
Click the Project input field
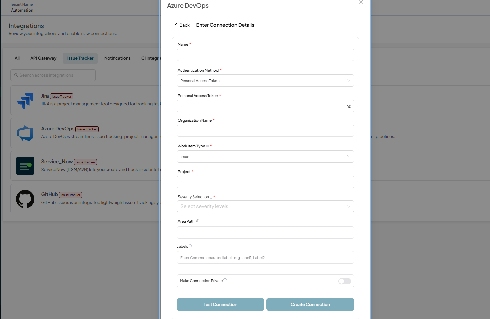pyautogui.click(x=265, y=182)
